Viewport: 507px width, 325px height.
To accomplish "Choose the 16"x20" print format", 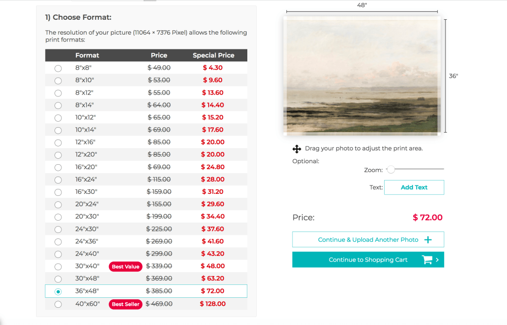I will click(x=58, y=168).
